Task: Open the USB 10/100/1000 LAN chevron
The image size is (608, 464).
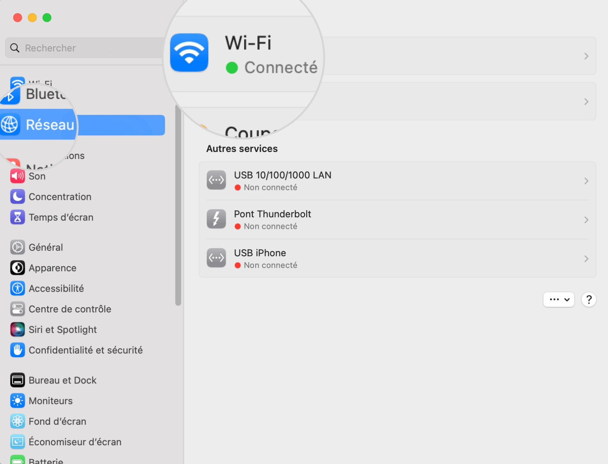Action: coord(586,181)
